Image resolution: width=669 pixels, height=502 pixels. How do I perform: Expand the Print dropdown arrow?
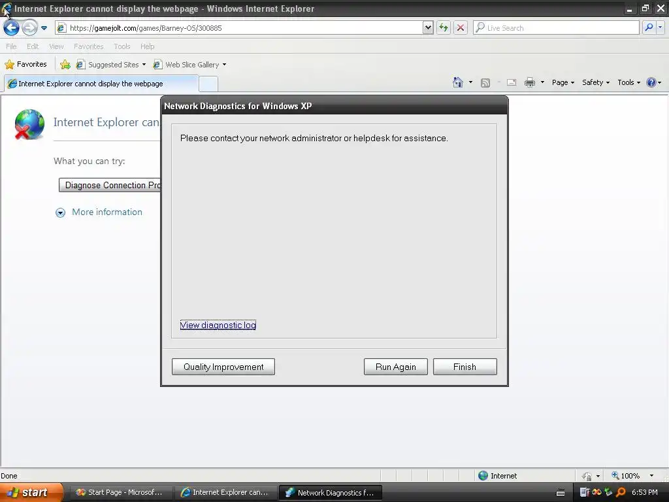542,82
